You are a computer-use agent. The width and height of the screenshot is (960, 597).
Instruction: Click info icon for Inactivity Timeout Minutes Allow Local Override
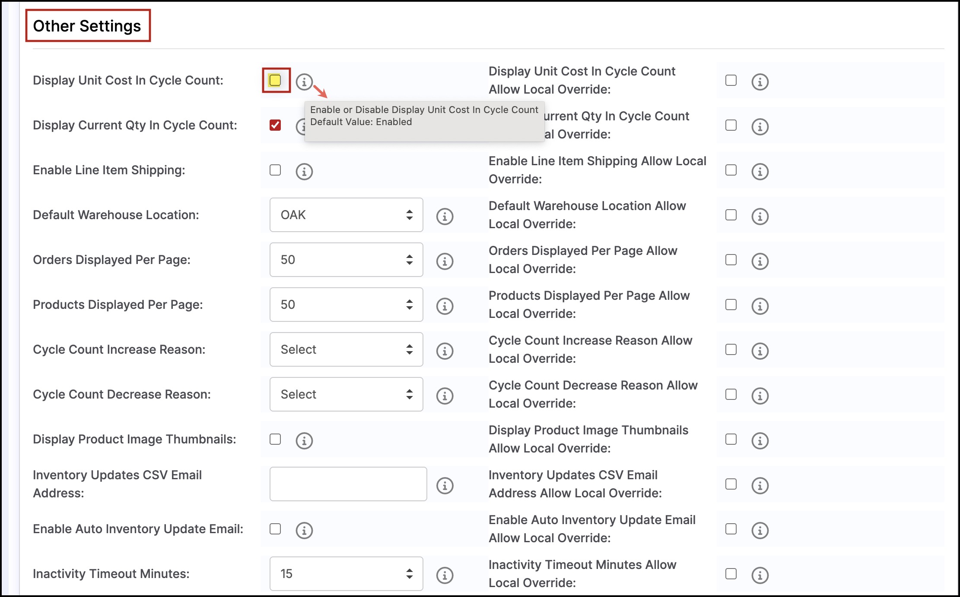760,575
